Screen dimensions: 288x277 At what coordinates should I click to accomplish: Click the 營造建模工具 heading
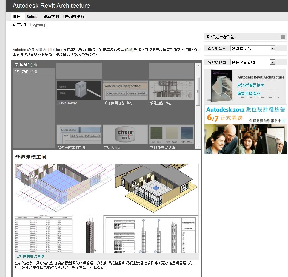[x=31, y=157]
